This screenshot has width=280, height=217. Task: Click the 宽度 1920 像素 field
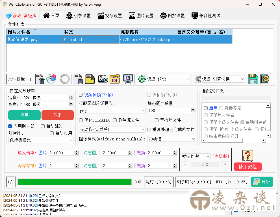[x=47, y=97]
